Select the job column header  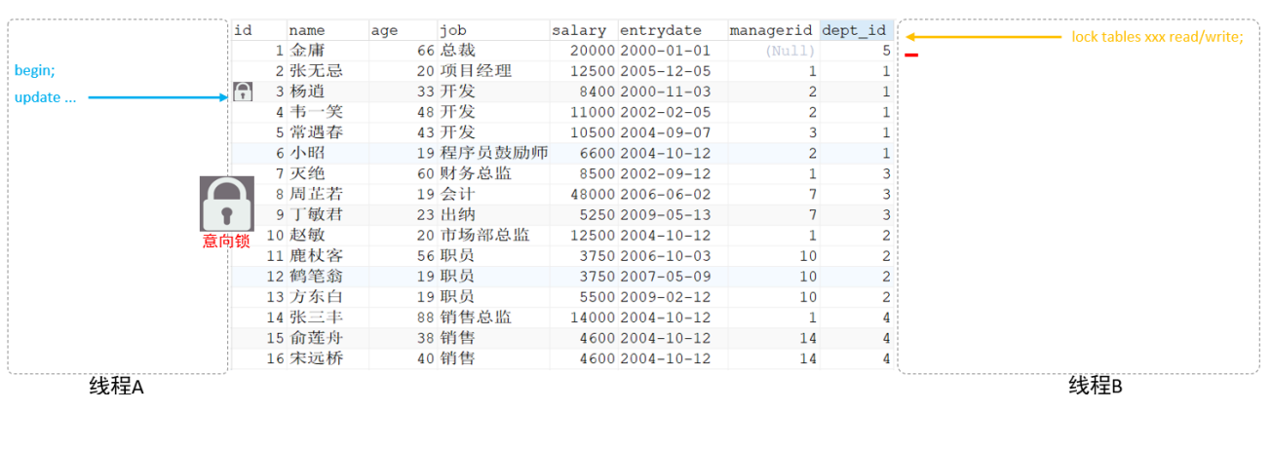[452, 30]
